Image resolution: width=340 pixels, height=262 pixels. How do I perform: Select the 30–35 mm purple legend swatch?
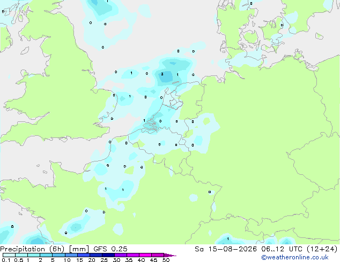click(121, 255)
